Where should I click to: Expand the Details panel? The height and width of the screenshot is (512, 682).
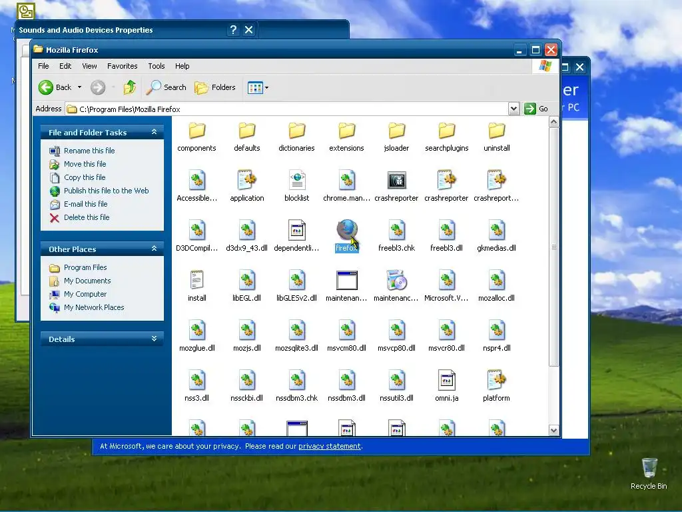click(x=154, y=339)
